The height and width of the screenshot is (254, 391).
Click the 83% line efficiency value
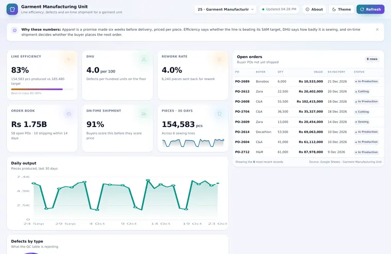tap(20, 70)
